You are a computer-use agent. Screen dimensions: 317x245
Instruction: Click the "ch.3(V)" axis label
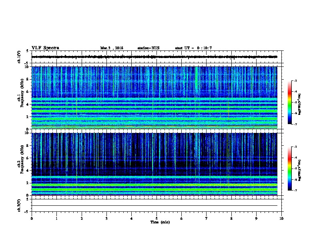coord(19,205)
